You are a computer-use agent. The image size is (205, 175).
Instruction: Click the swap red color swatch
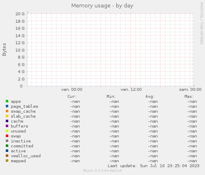7,136
